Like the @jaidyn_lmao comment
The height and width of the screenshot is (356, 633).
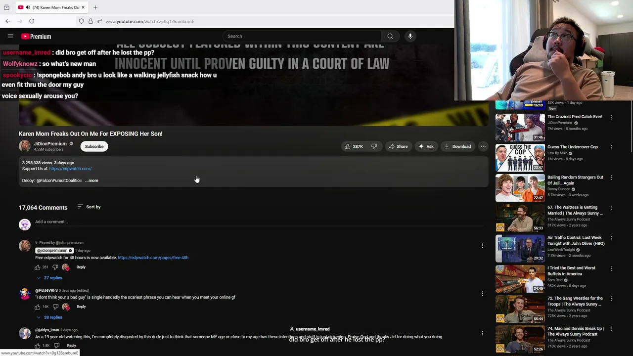click(38, 346)
